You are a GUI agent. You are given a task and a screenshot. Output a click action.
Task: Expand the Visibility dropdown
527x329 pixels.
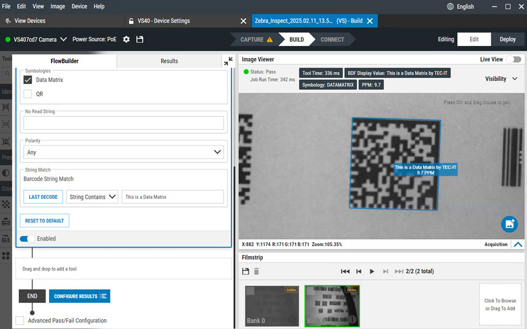click(x=501, y=79)
